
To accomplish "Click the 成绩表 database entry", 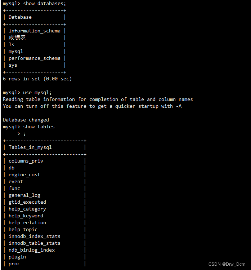I will tap(17, 37).
